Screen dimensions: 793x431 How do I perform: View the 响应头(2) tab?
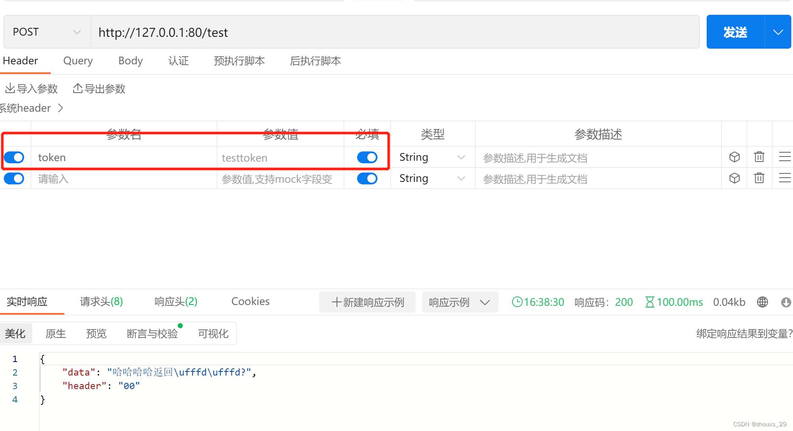tap(176, 302)
